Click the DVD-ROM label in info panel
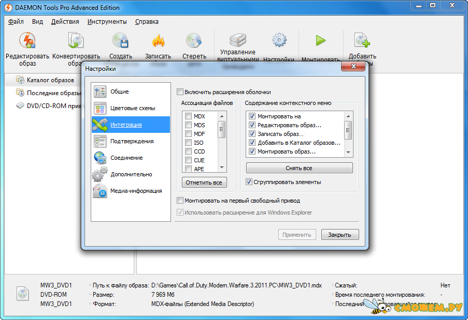This screenshot has height=320, width=468. tap(53, 294)
